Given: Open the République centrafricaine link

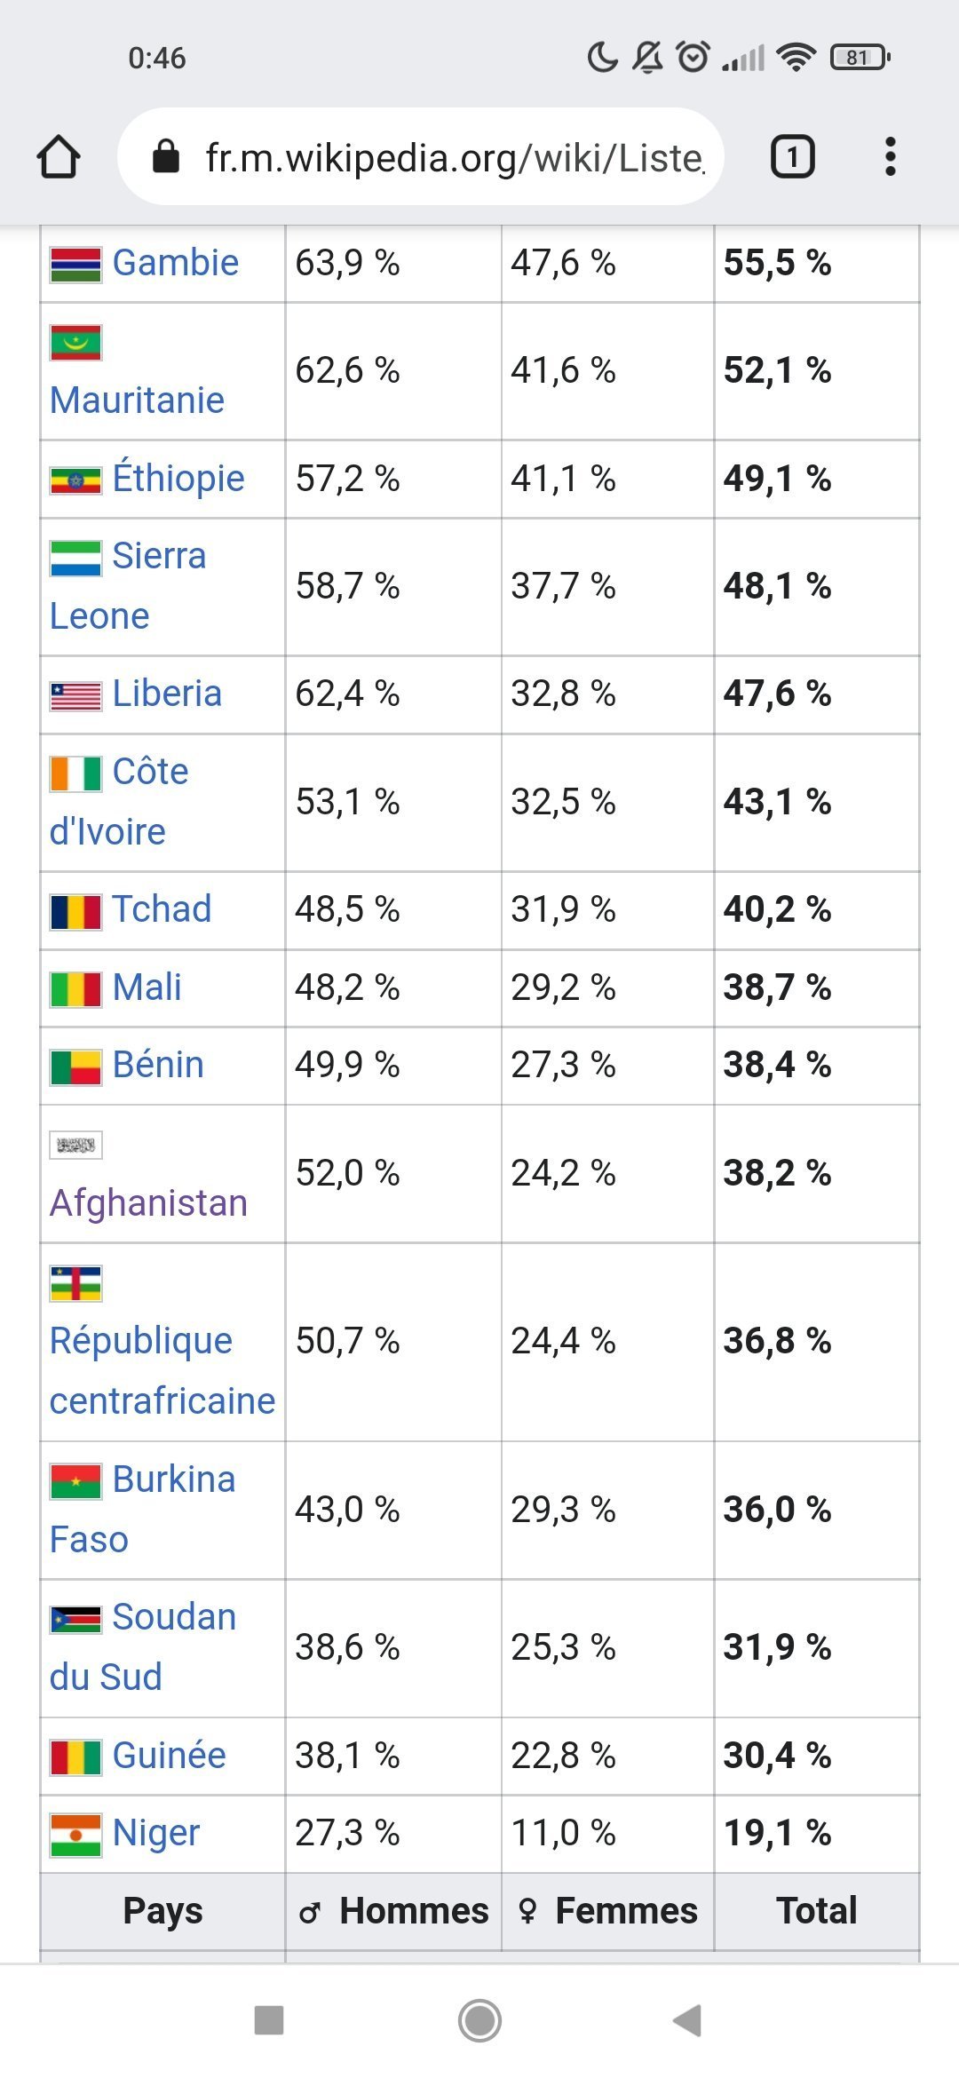Looking at the screenshot, I should coord(162,1370).
